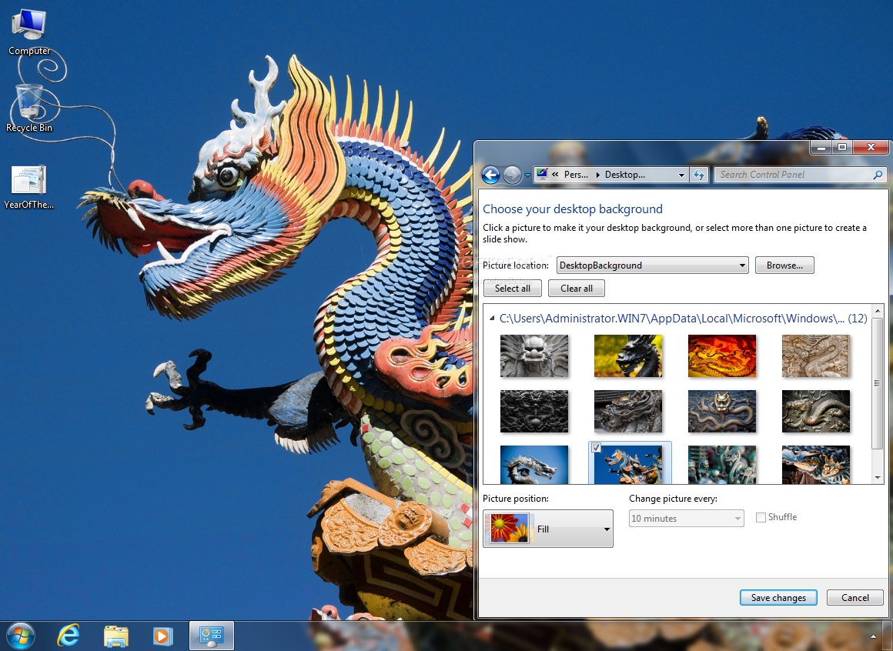893x651 pixels.
Task: Click the double chevron before Pers...
Action: click(x=555, y=175)
